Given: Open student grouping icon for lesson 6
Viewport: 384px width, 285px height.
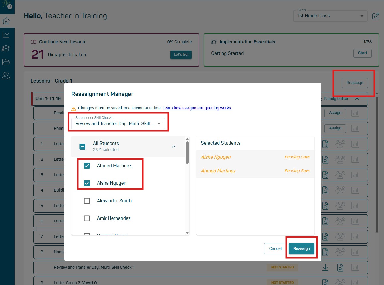Looking at the screenshot, I should click(x=340, y=221).
